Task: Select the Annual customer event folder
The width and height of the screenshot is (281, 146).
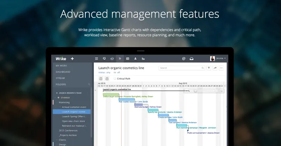Action: (x=74, y=107)
